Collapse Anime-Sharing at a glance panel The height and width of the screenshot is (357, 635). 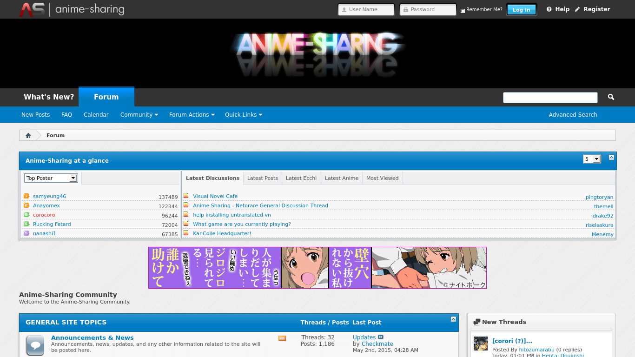point(611,157)
